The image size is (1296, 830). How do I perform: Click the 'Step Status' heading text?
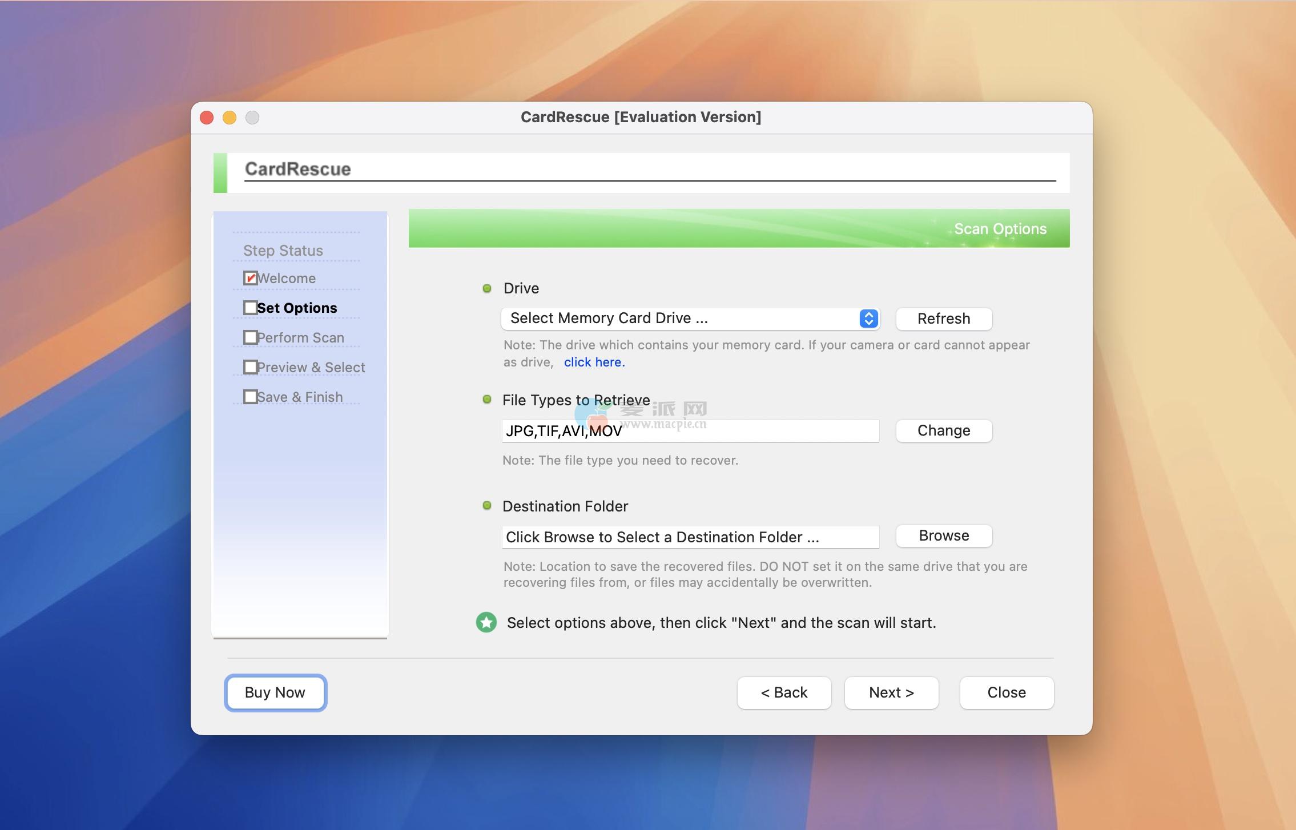pyautogui.click(x=283, y=251)
